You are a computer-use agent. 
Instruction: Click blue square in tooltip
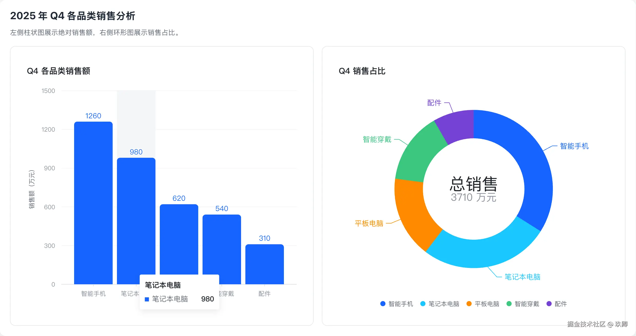click(147, 299)
